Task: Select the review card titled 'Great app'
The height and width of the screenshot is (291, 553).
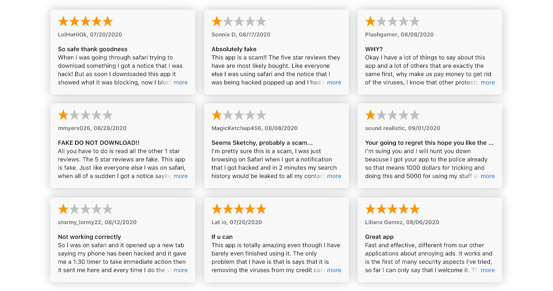Action: pyautogui.click(x=429, y=240)
